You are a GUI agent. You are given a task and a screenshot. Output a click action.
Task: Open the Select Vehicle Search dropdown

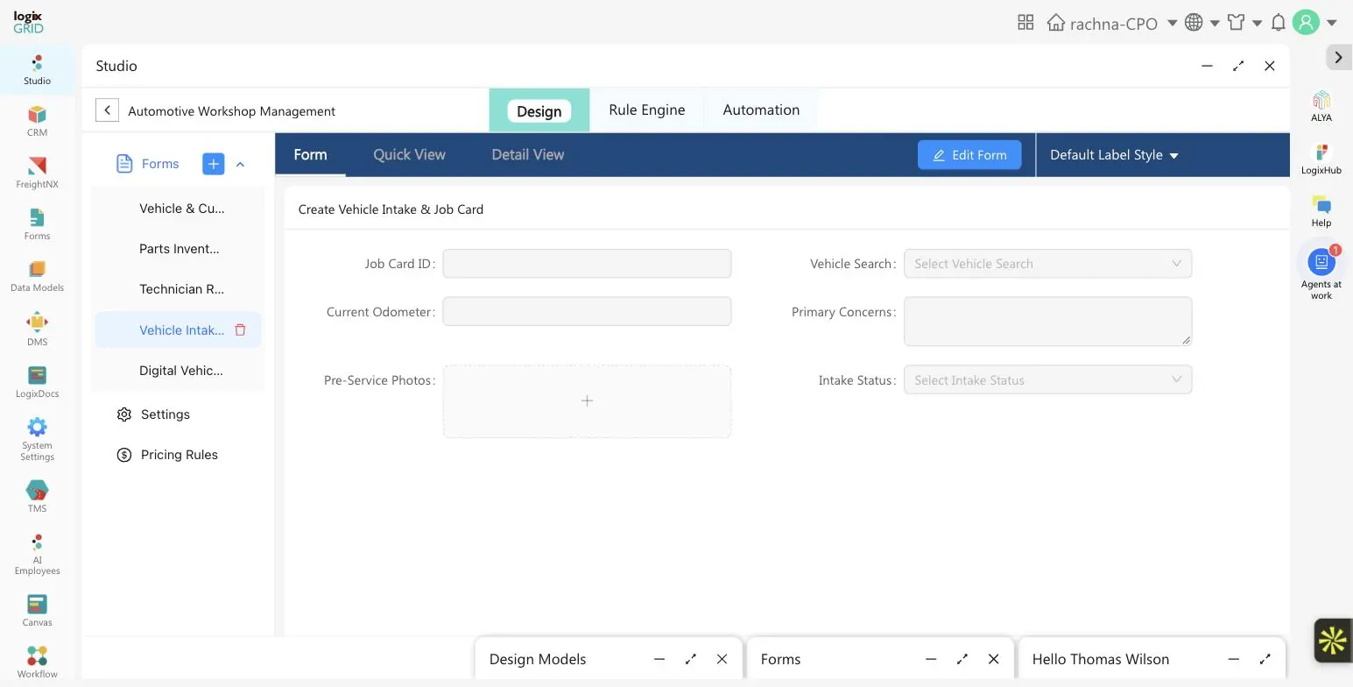click(x=1047, y=264)
